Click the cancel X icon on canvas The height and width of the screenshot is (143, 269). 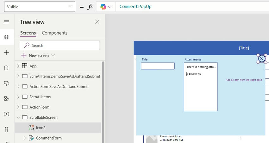coord(262,59)
